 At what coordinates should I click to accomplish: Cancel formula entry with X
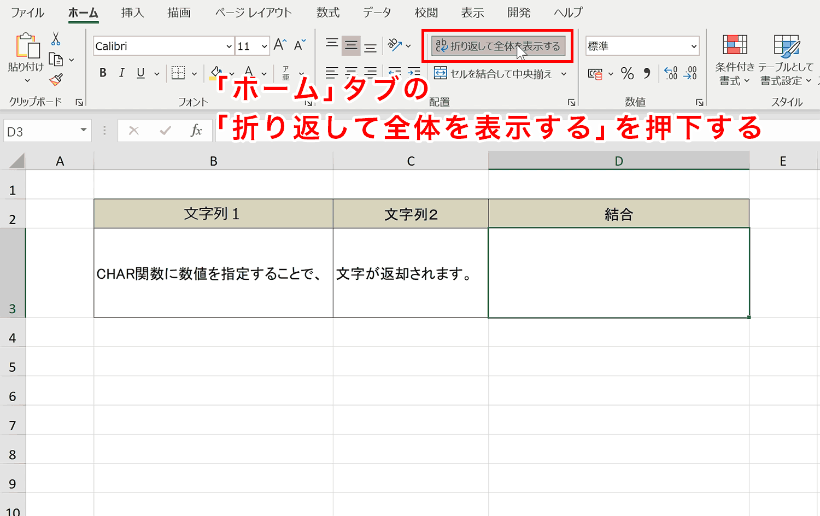[x=134, y=131]
